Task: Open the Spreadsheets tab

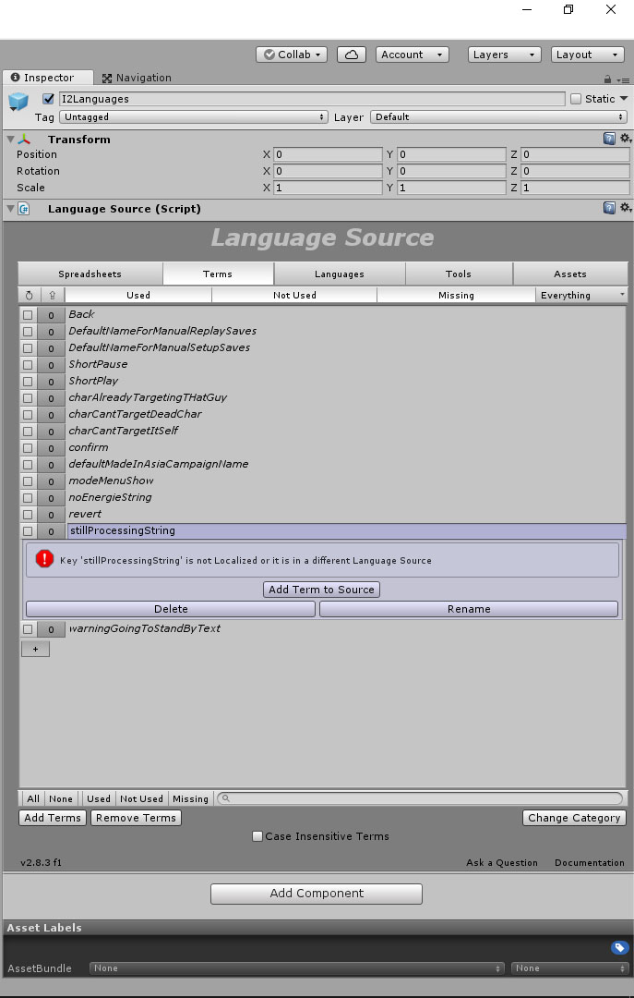Action: click(x=90, y=274)
